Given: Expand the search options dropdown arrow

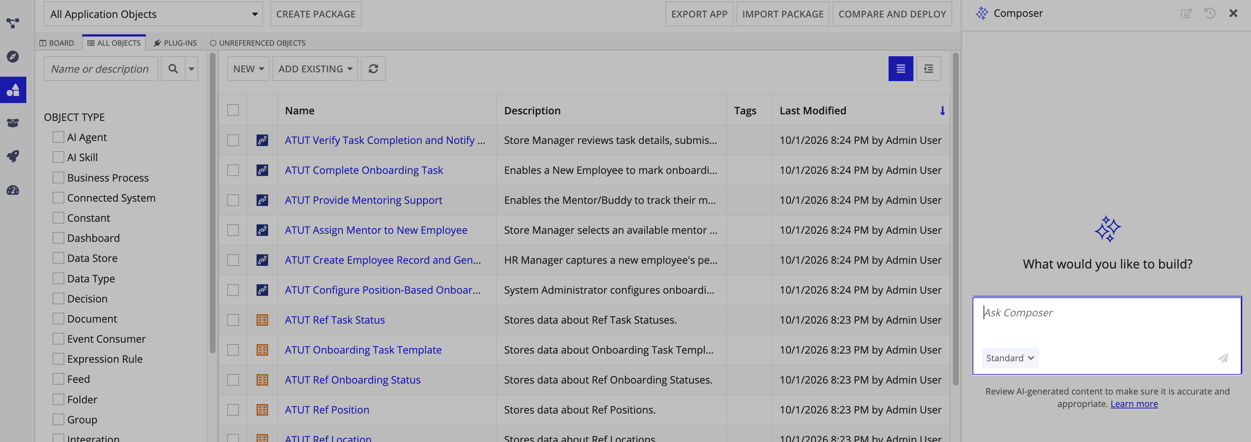Looking at the screenshot, I should click(x=191, y=69).
